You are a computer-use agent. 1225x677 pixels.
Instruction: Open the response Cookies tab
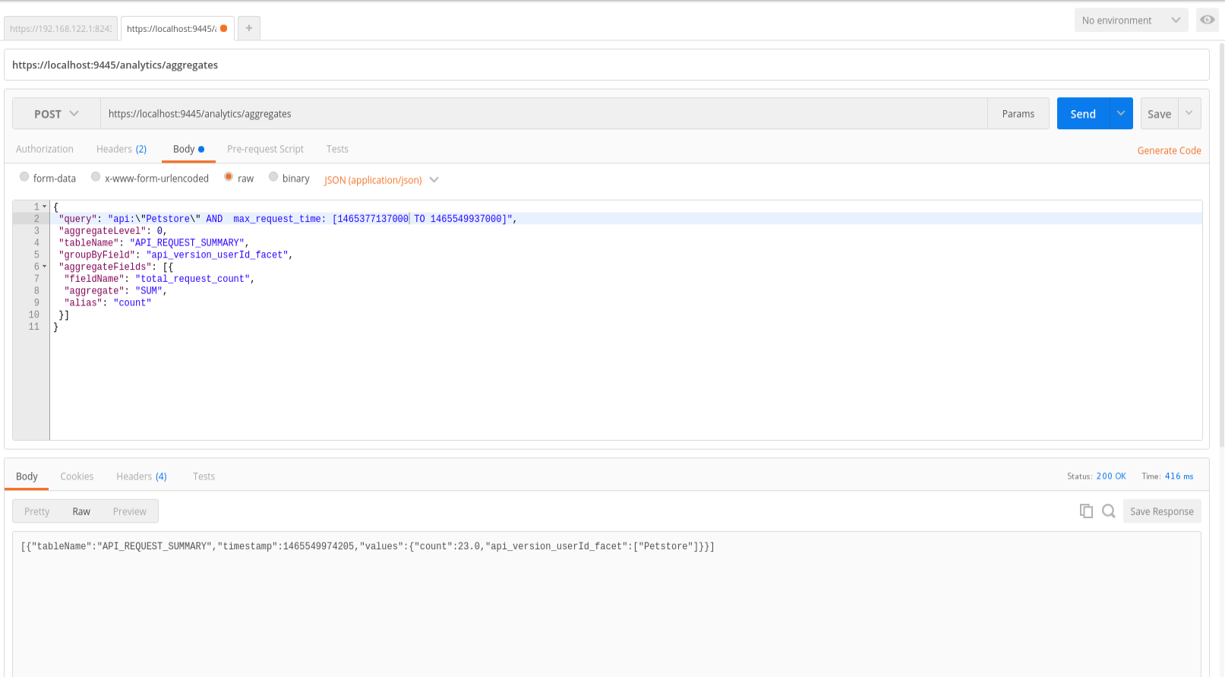(77, 476)
